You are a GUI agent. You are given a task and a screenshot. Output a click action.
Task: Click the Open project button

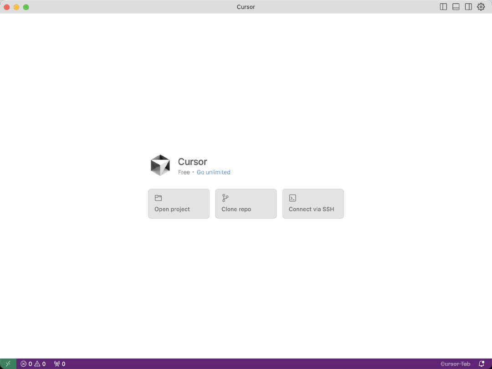coord(179,204)
